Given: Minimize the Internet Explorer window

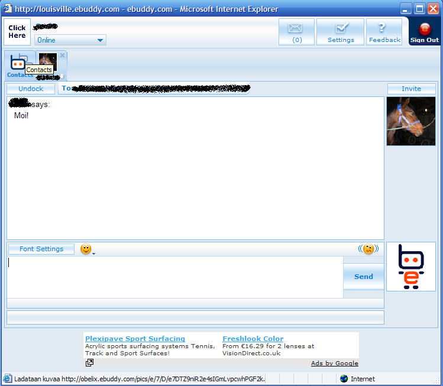Looking at the screenshot, I should 405,8.
